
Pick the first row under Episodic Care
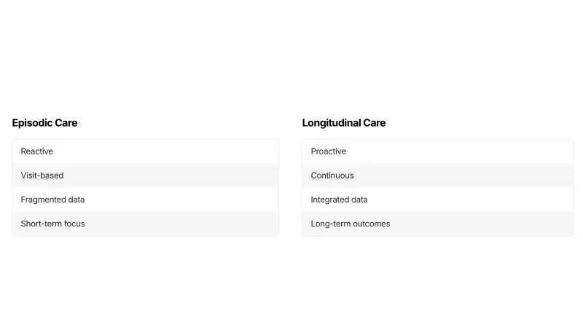point(145,151)
